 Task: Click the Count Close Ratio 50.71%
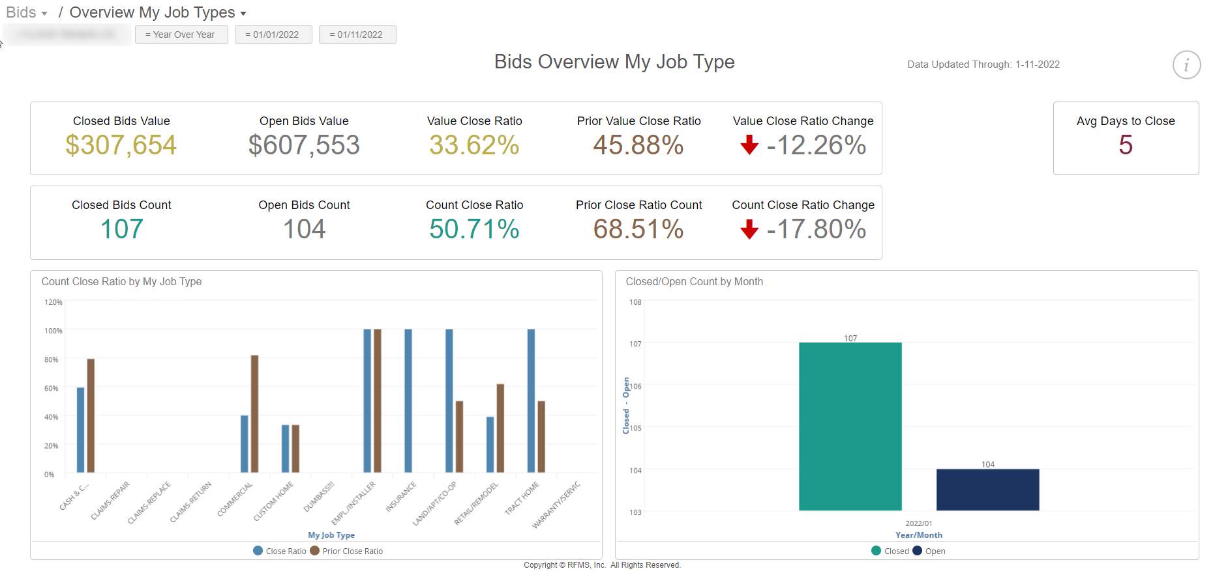point(474,229)
